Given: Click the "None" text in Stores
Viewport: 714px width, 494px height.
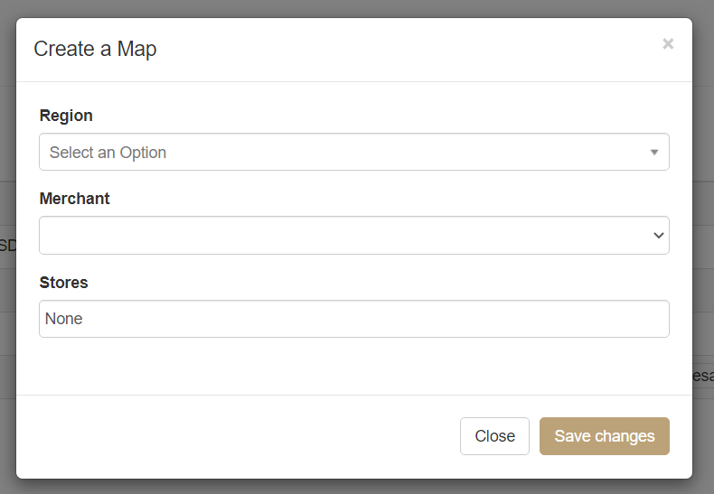Looking at the screenshot, I should coord(64,319).
